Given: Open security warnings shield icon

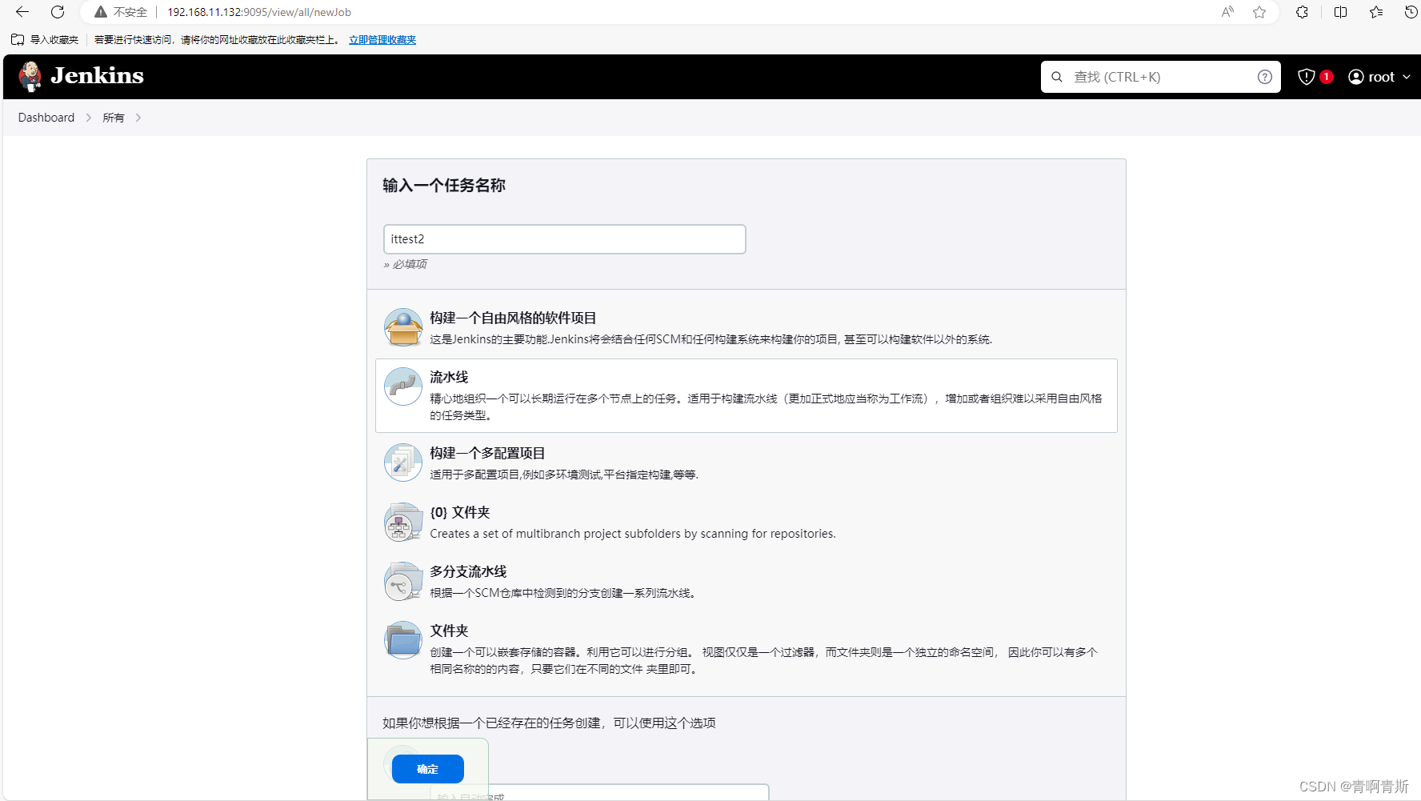Looking at the screenshot, I should (1307, 77).
